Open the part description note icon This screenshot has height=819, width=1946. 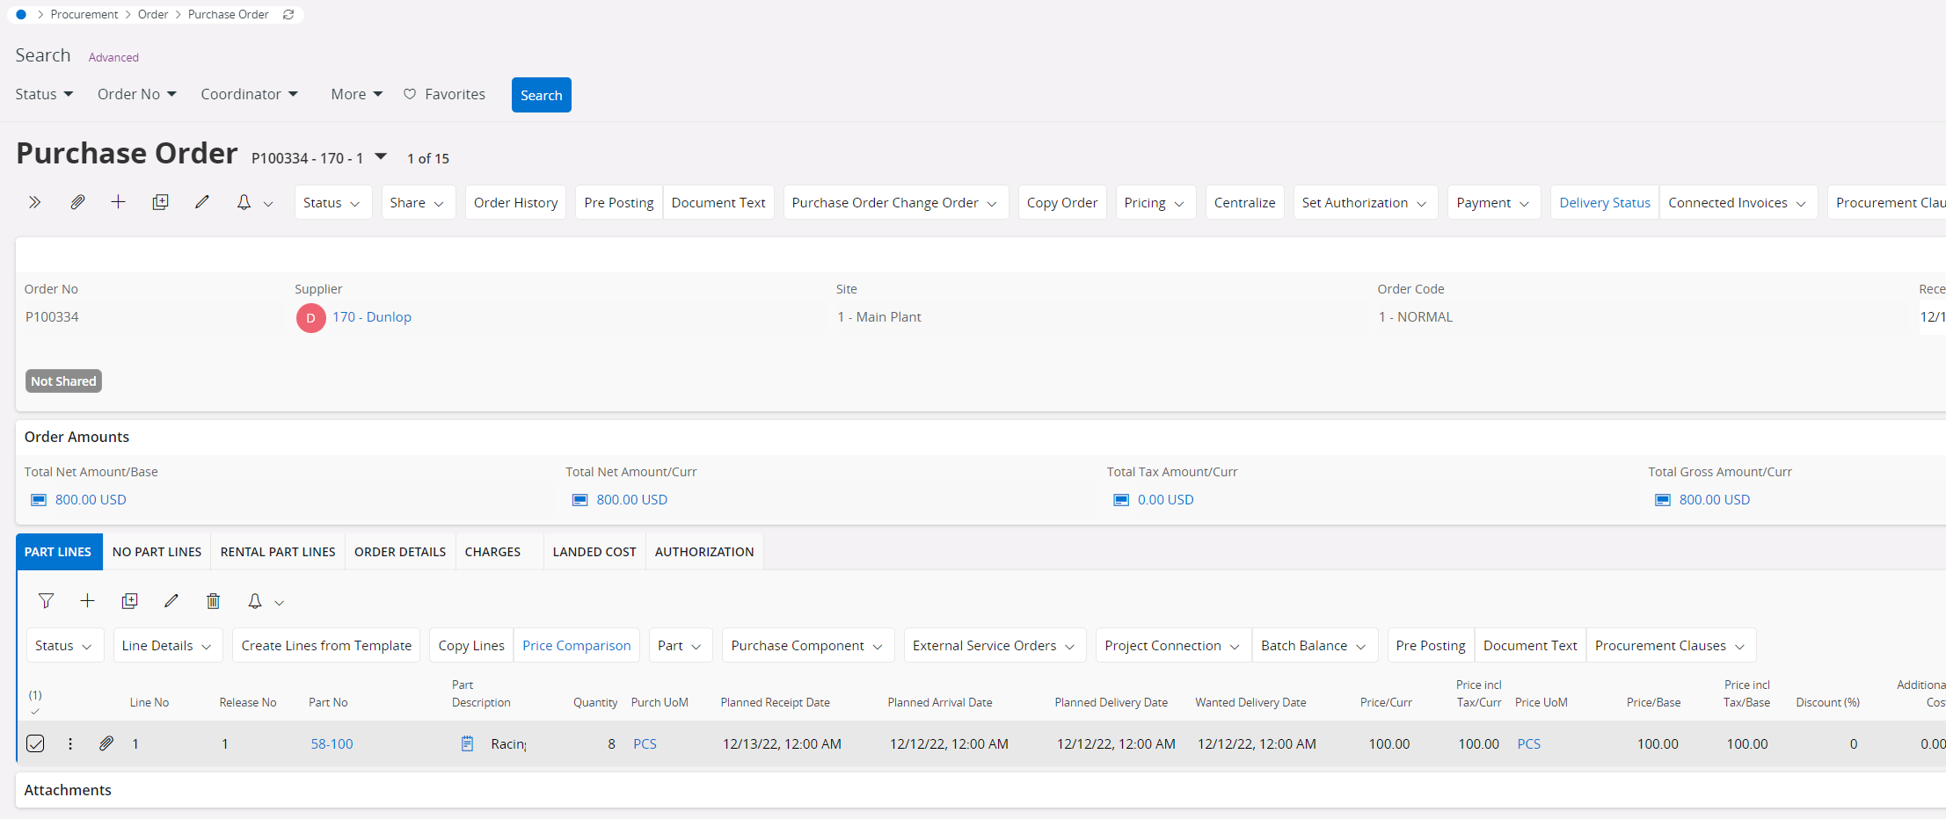click(467, 744)
